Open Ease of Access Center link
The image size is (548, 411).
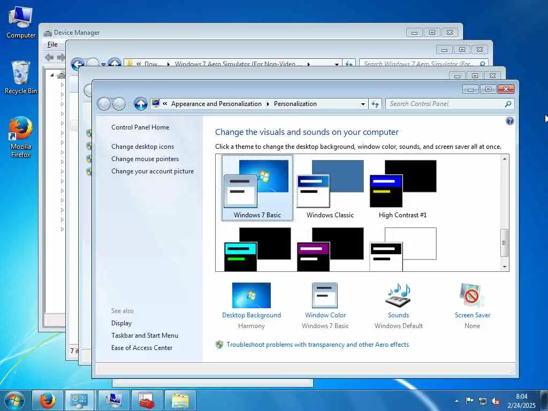141,348
